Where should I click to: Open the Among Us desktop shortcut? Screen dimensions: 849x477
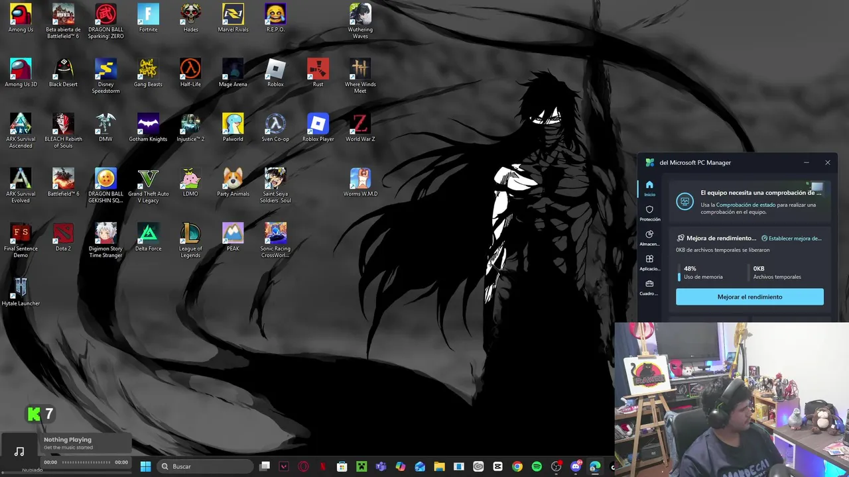[21, 19]
